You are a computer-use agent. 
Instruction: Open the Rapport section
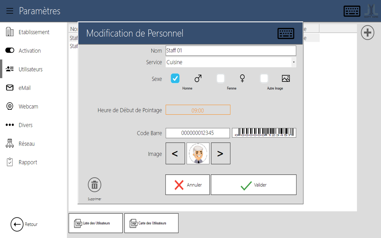(x=33, y=162)
